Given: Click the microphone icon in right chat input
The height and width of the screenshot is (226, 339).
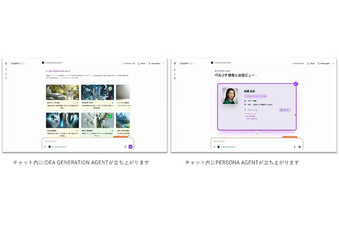Looking at the screenshot, I should [294, 146].
